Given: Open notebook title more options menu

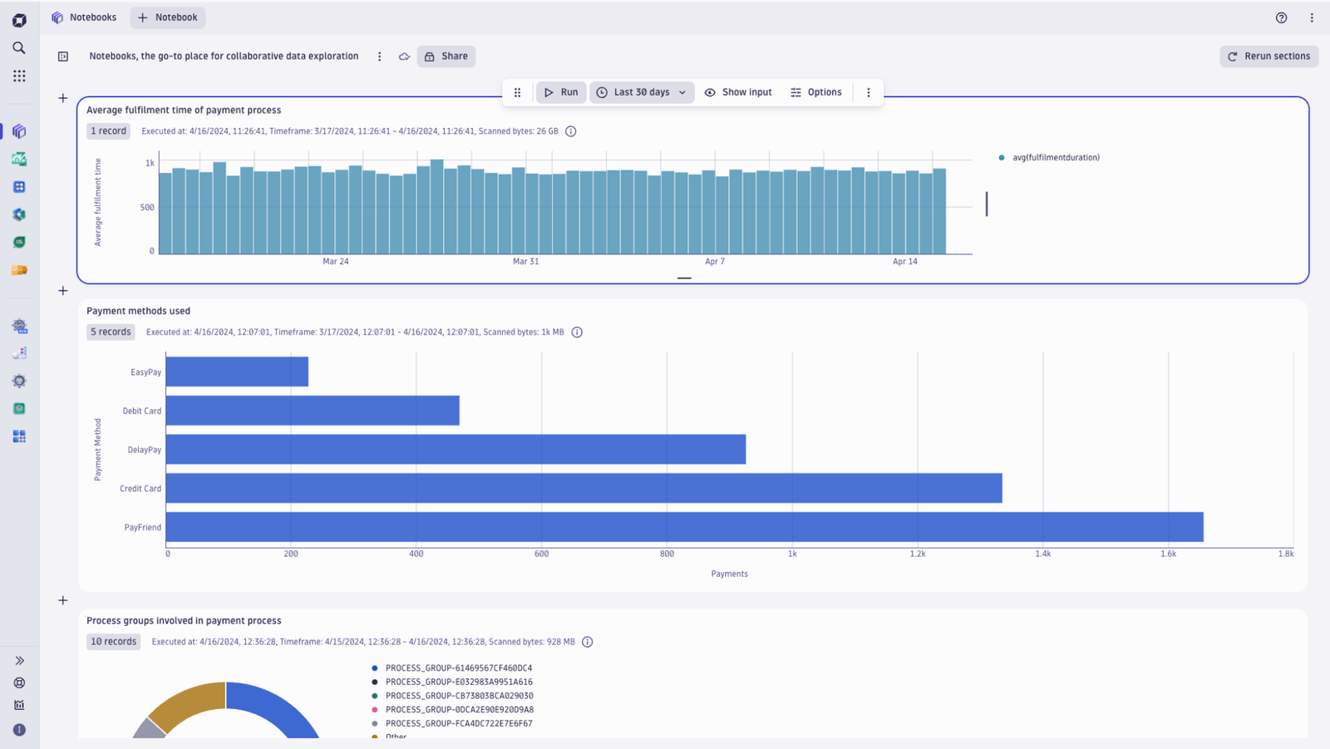Looking at the screenshot, I should [x=380, y=57].
